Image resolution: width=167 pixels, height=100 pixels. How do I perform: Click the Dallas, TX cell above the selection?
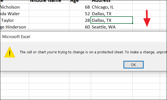click(x=112, y=14)
